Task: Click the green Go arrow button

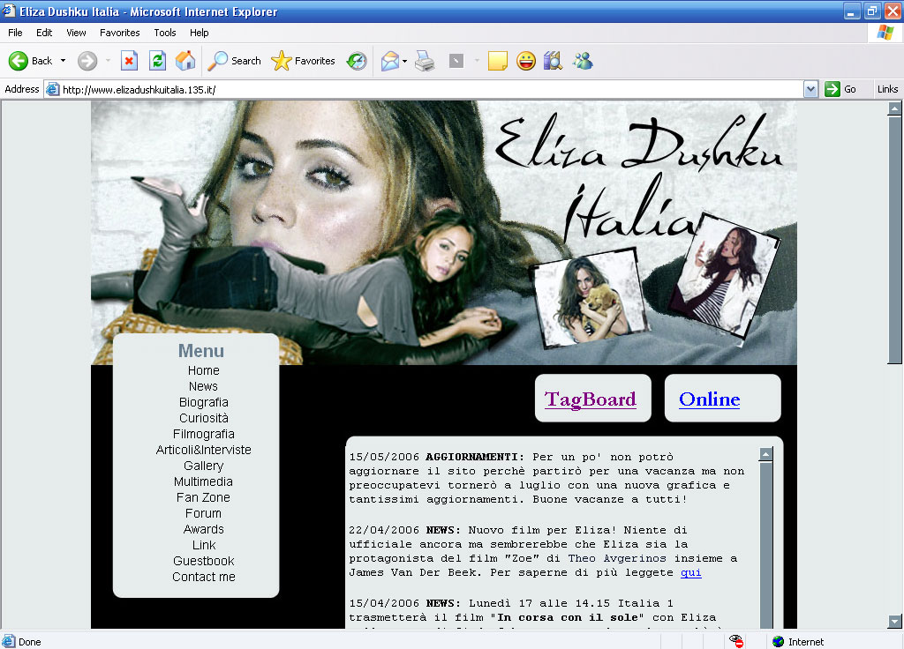Action: 832,89
